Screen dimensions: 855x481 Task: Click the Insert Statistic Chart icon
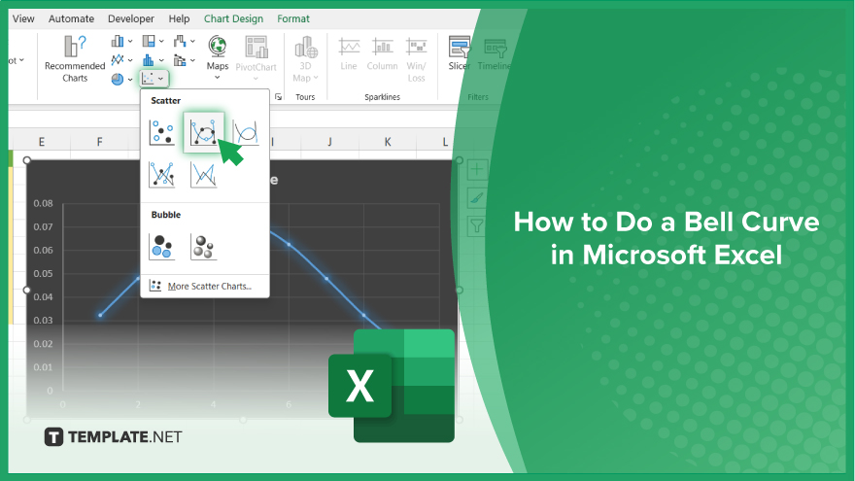click(149, 60)
